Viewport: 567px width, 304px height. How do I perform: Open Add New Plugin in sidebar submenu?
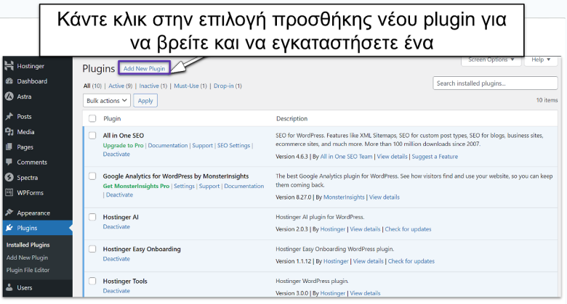coord(27,258)
